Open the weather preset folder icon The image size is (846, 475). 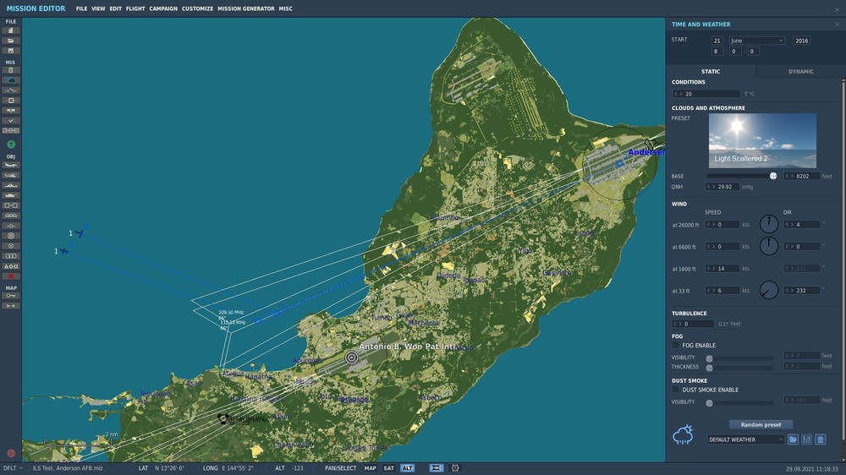[793, 440]
